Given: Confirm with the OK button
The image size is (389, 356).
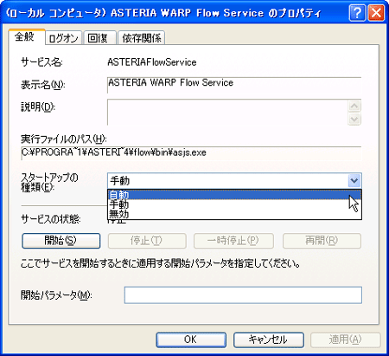Looking at the screenshot, I should coord(191,340).
